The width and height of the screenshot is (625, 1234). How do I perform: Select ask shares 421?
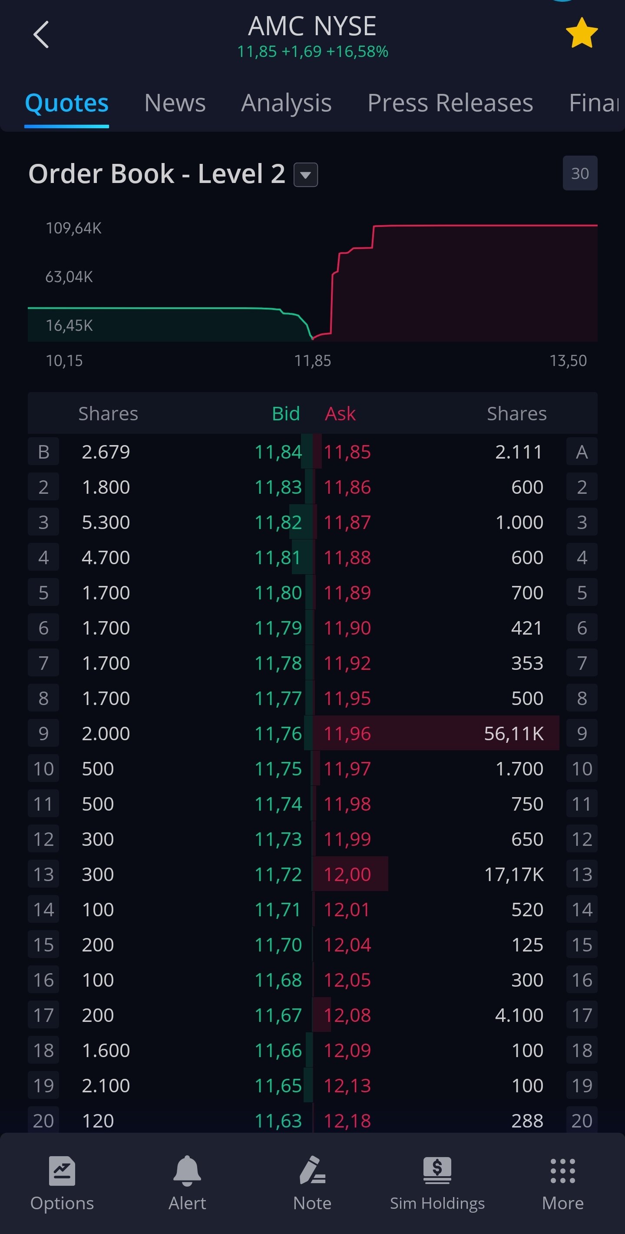tap(527, 628)
